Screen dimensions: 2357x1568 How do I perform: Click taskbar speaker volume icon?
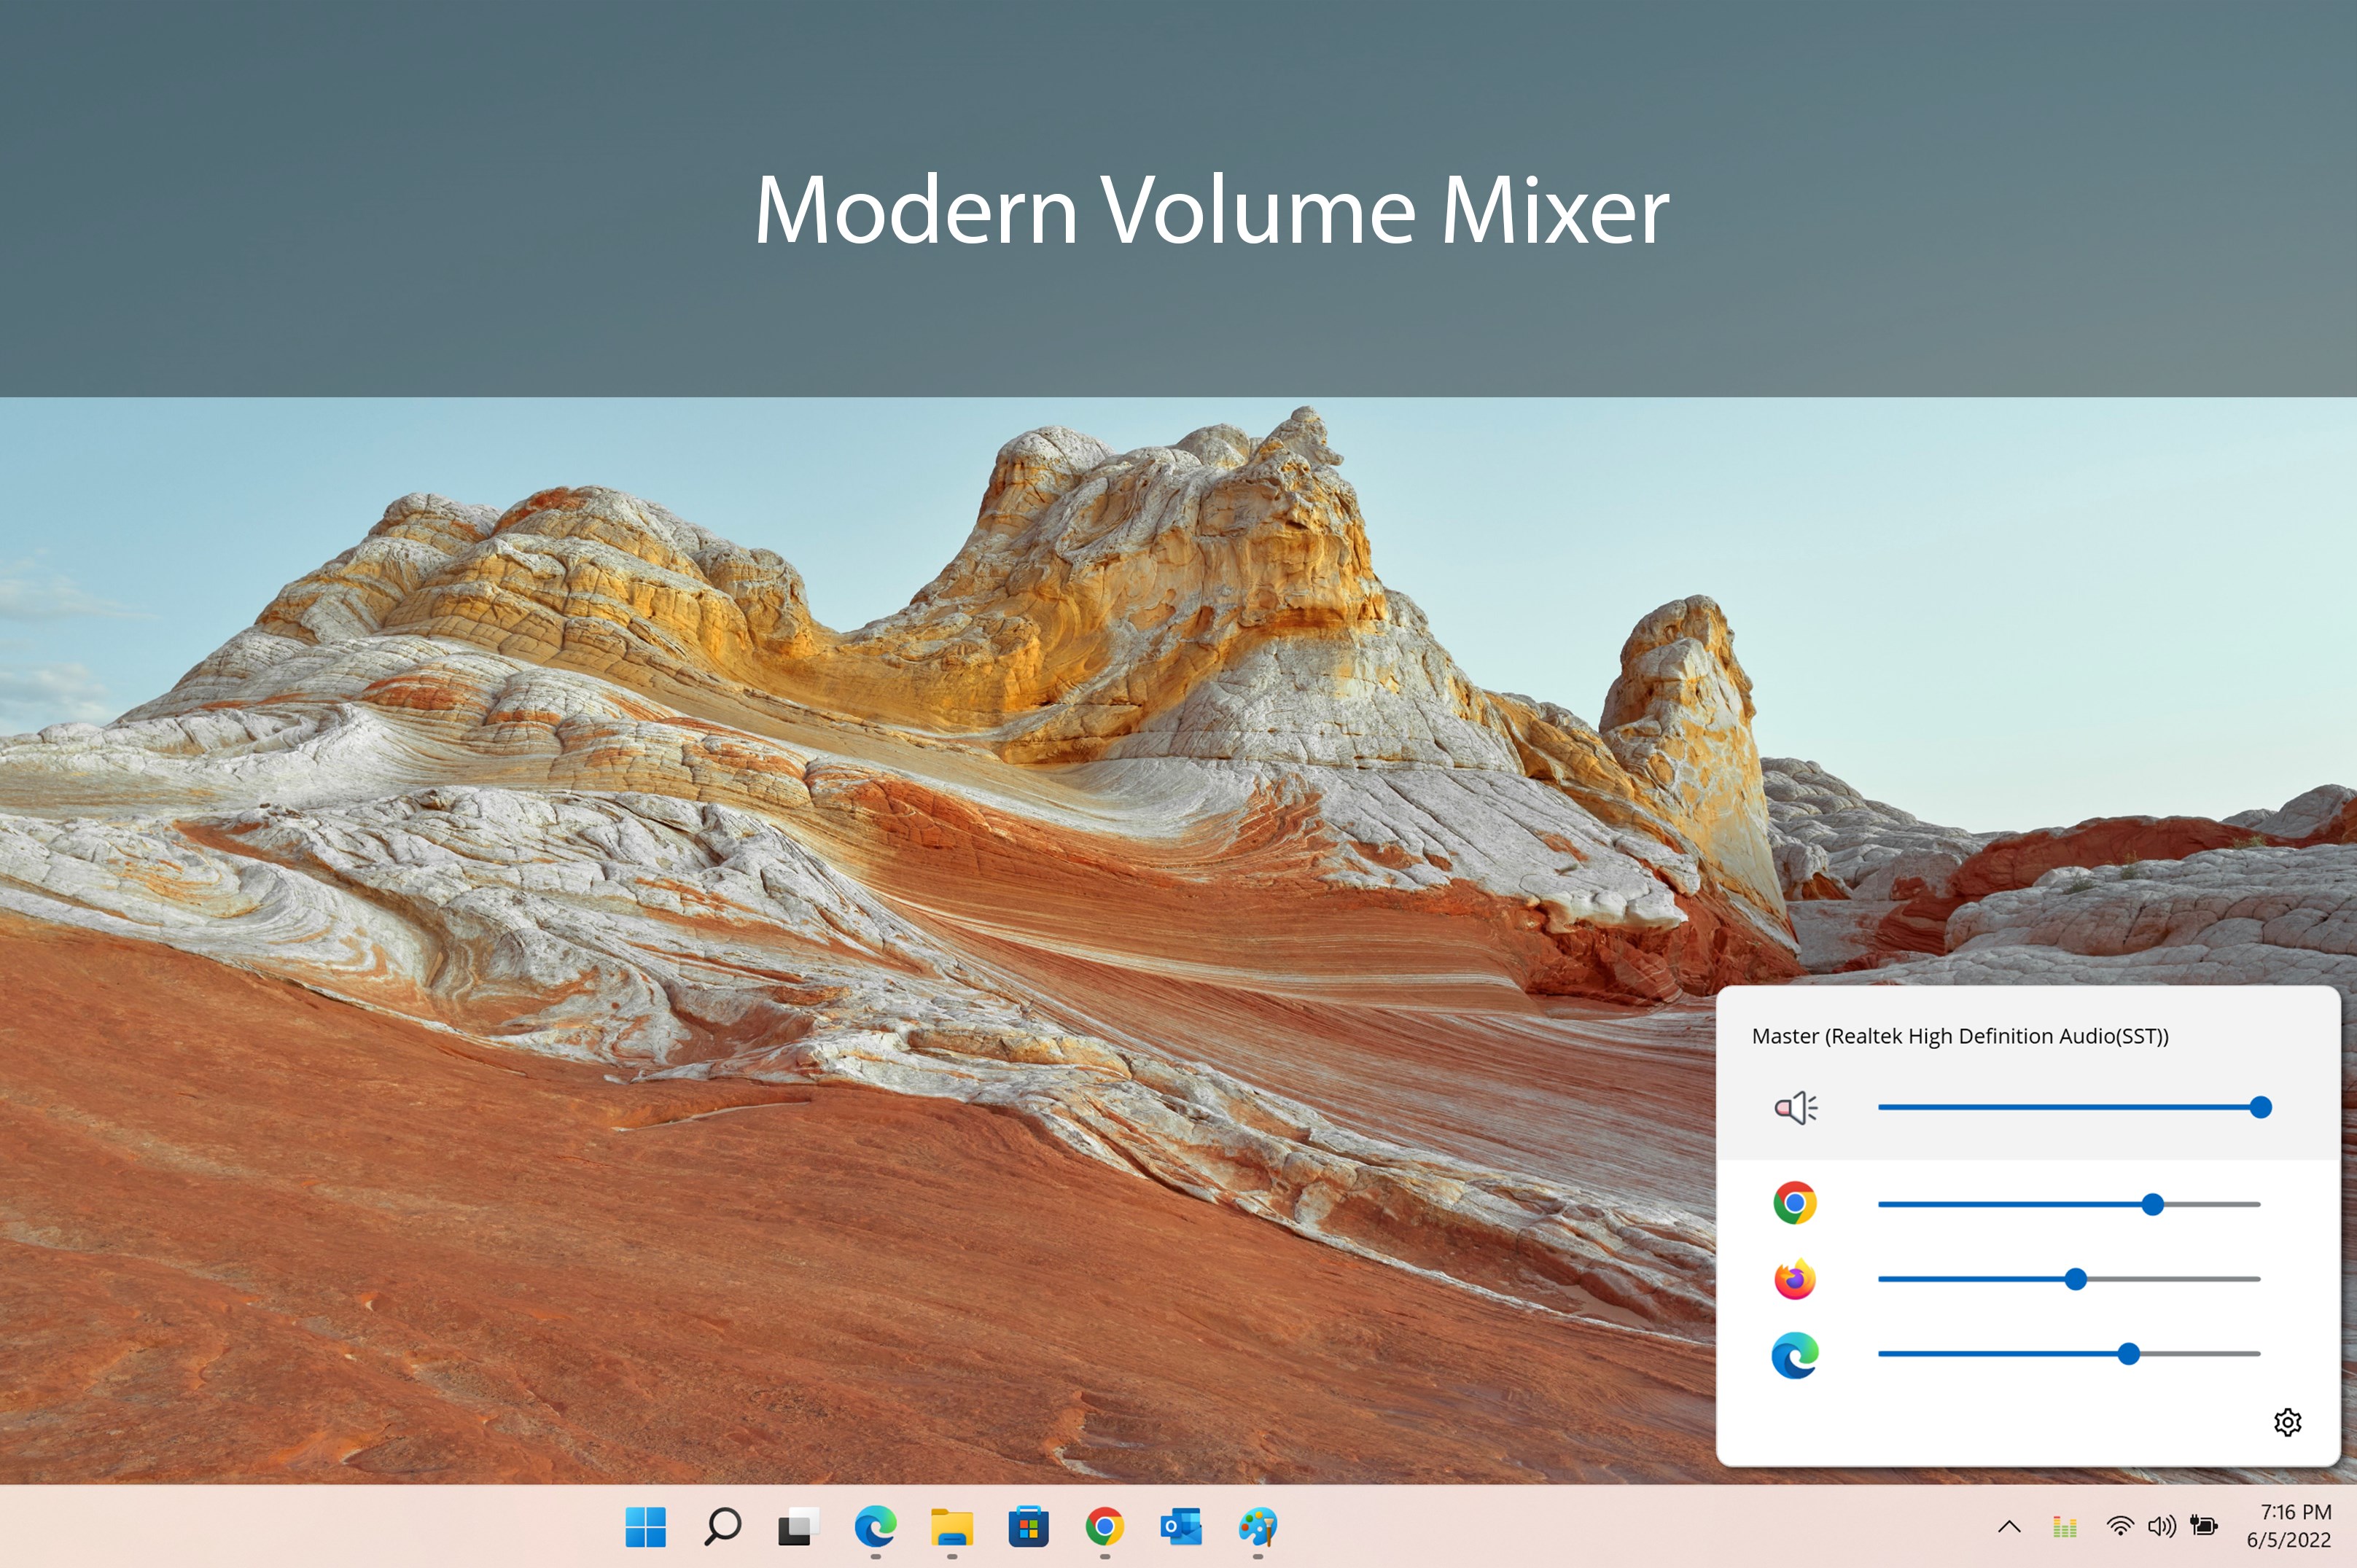(x=2161, y=1526)
